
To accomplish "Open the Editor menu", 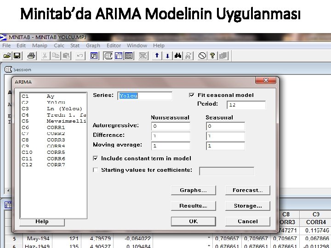I will (x=114, y=45).
